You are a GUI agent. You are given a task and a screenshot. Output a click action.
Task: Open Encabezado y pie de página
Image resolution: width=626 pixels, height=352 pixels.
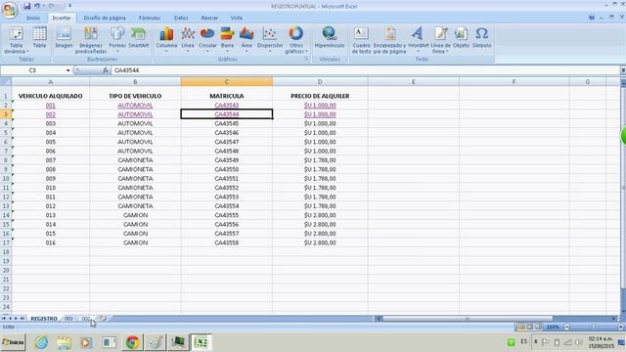click(x=389, y=40)
